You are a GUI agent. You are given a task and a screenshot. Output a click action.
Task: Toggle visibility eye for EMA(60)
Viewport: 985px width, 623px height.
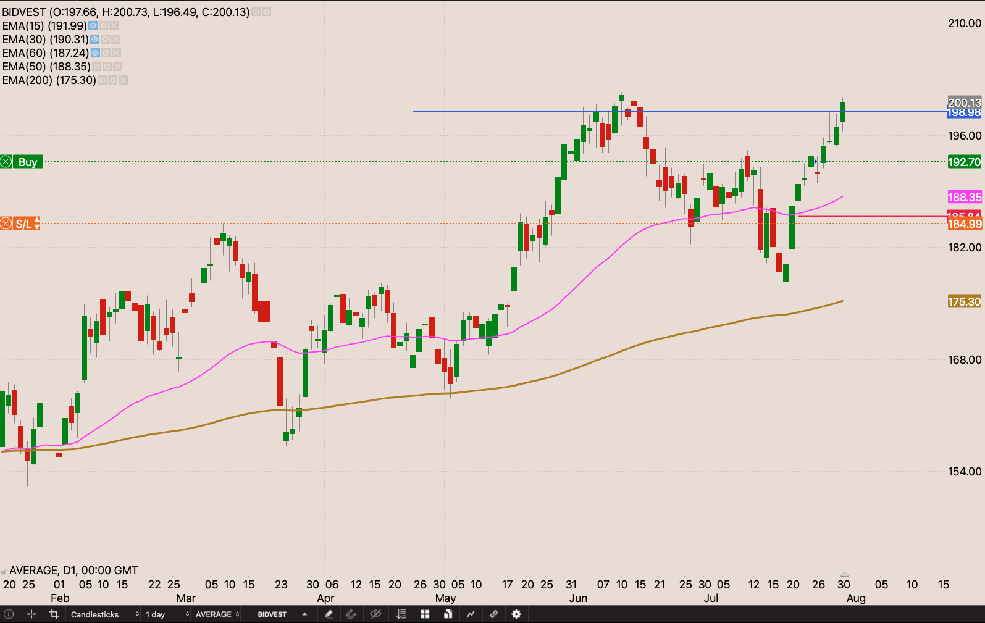tap(95, 53)
